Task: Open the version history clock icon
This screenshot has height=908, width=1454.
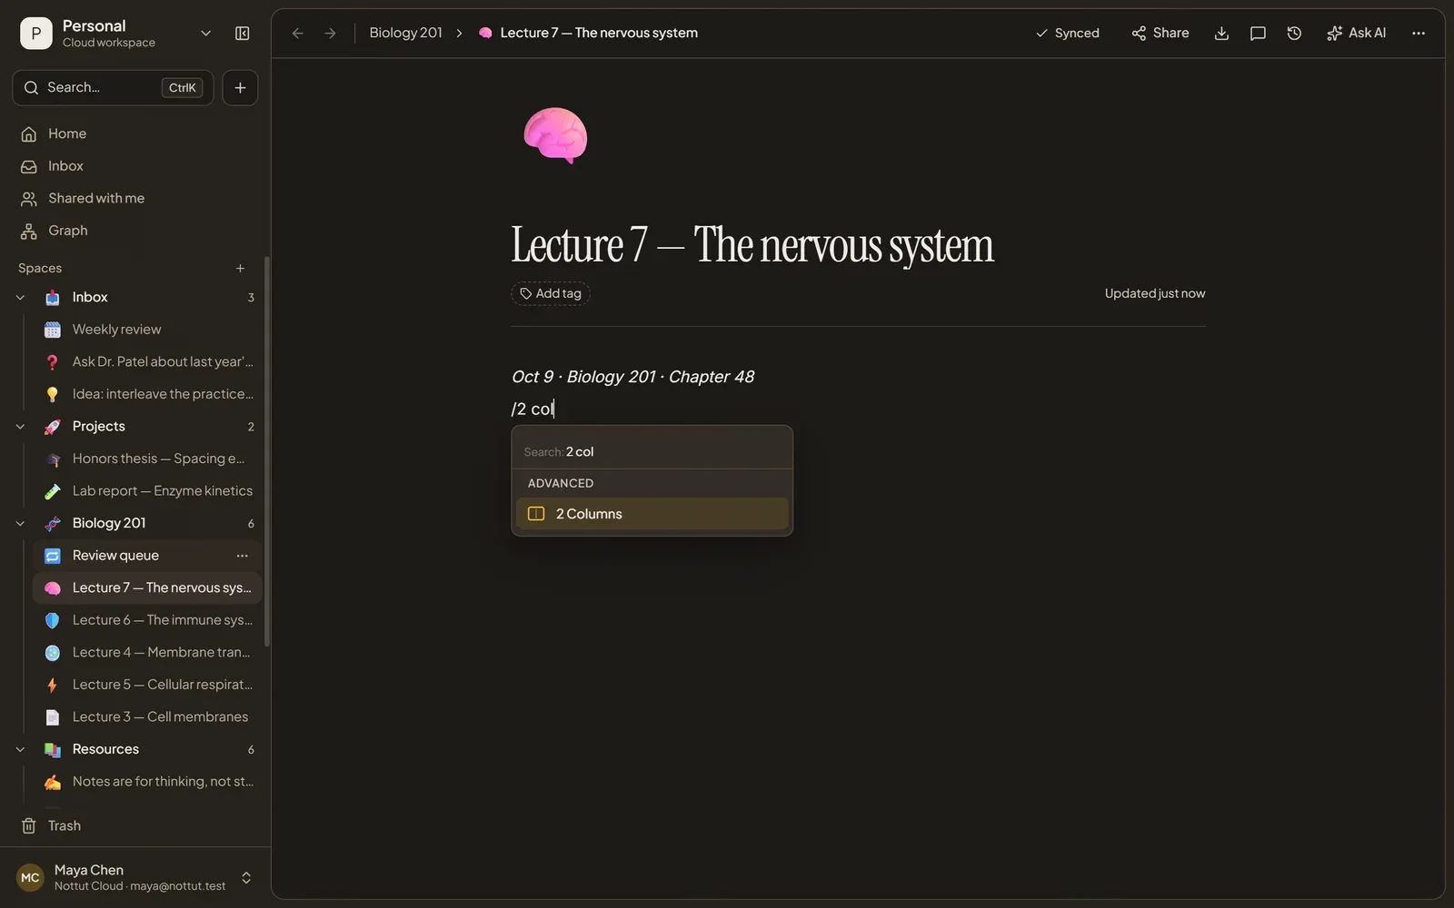Action: tap(1294, 34)
